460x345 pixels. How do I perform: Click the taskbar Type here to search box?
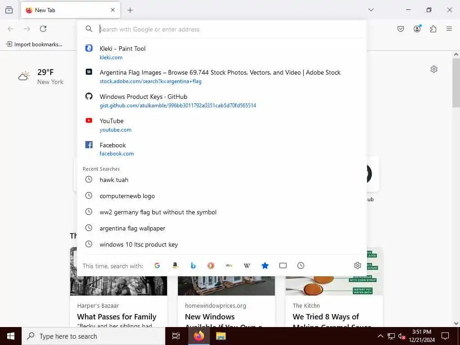pos(93,336)
